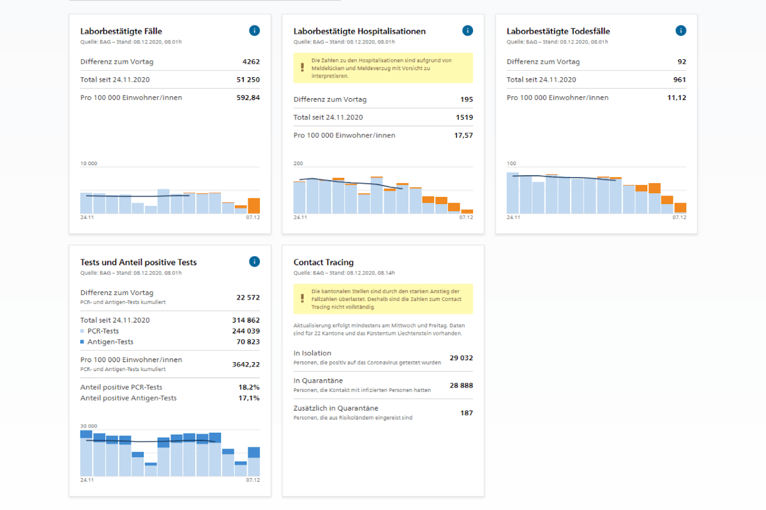Select total tests value 314 862

[x=246, y=320]
